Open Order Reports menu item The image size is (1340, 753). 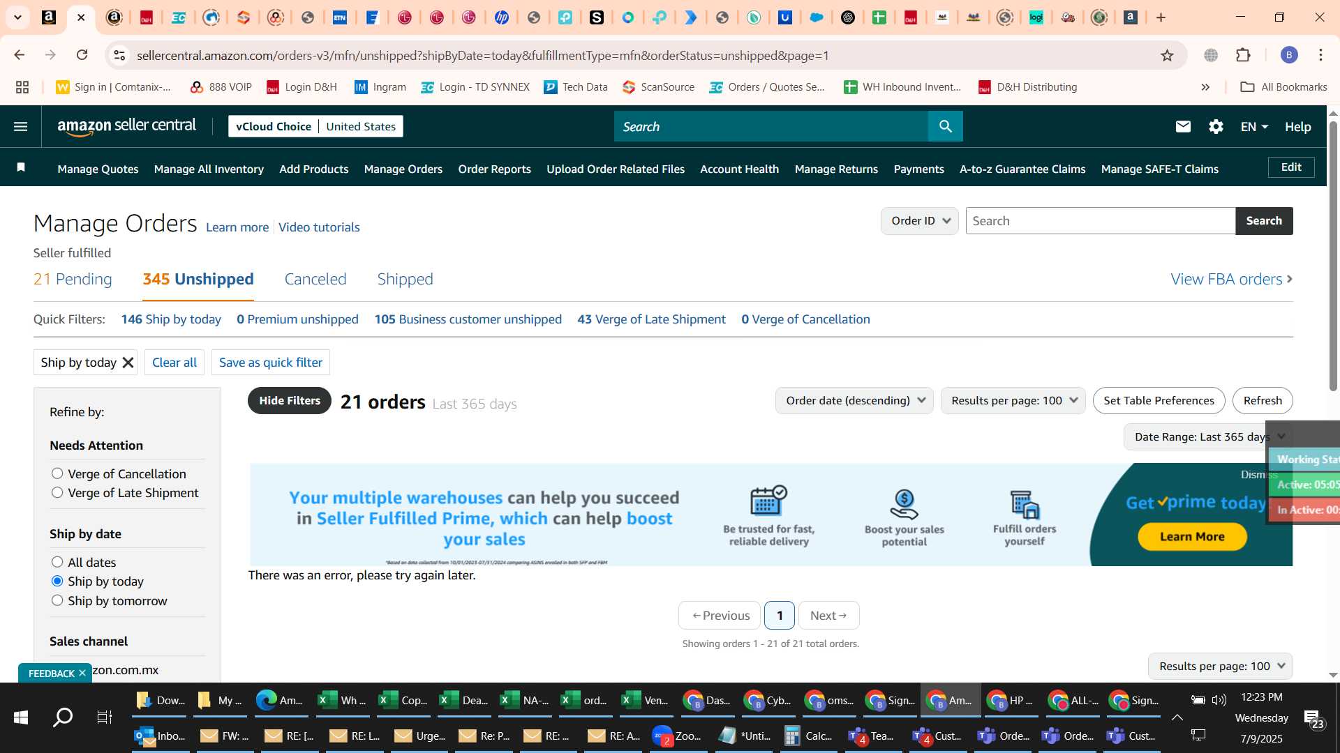(494, 169)
